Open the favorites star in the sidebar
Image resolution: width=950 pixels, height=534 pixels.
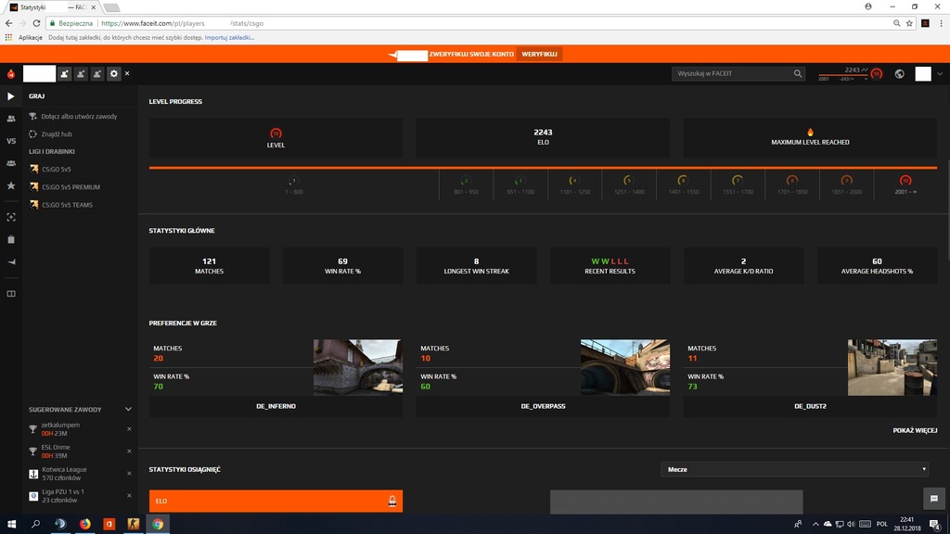click(x=11, y=185)
